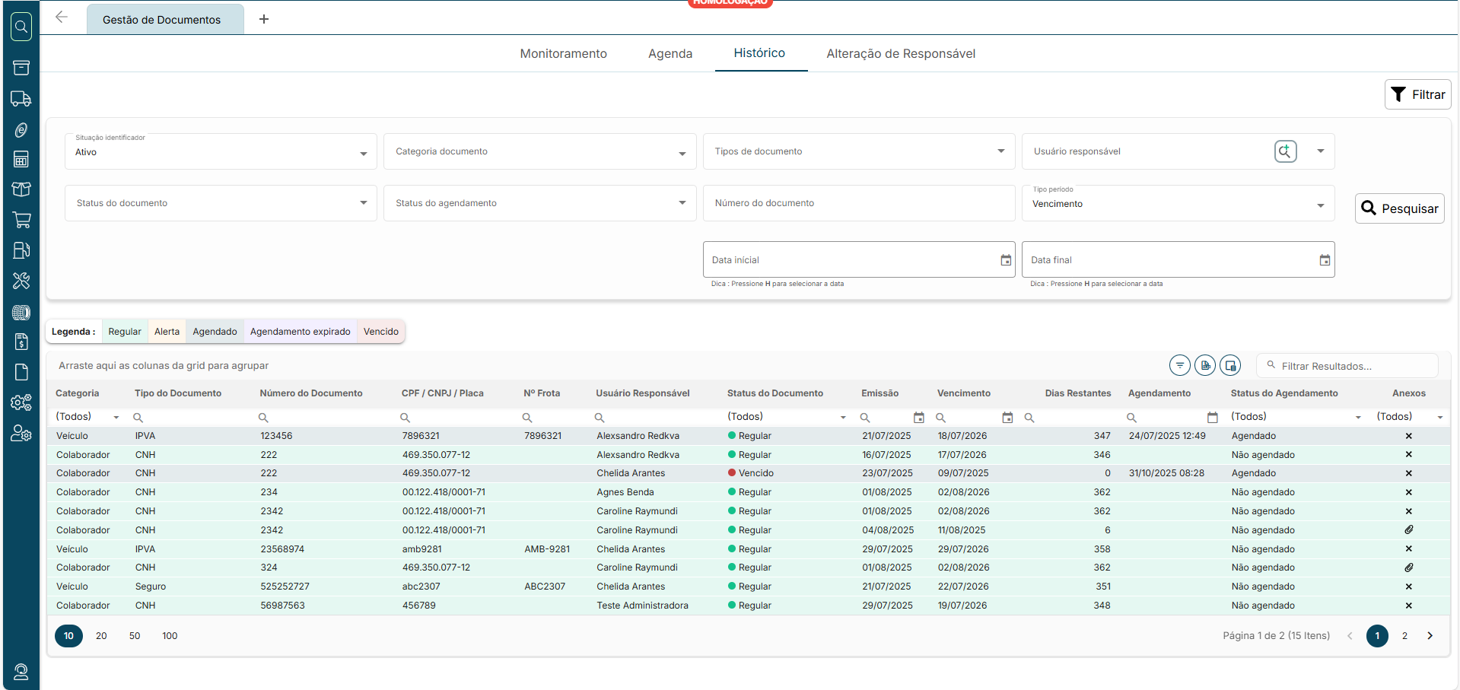The image size is (1460, 690).
Task: Click the tire icon in the sidebar
Action: coord(21,312)
